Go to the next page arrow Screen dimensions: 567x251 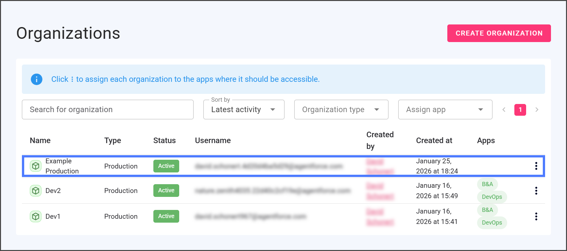click(x=537, y=110)
